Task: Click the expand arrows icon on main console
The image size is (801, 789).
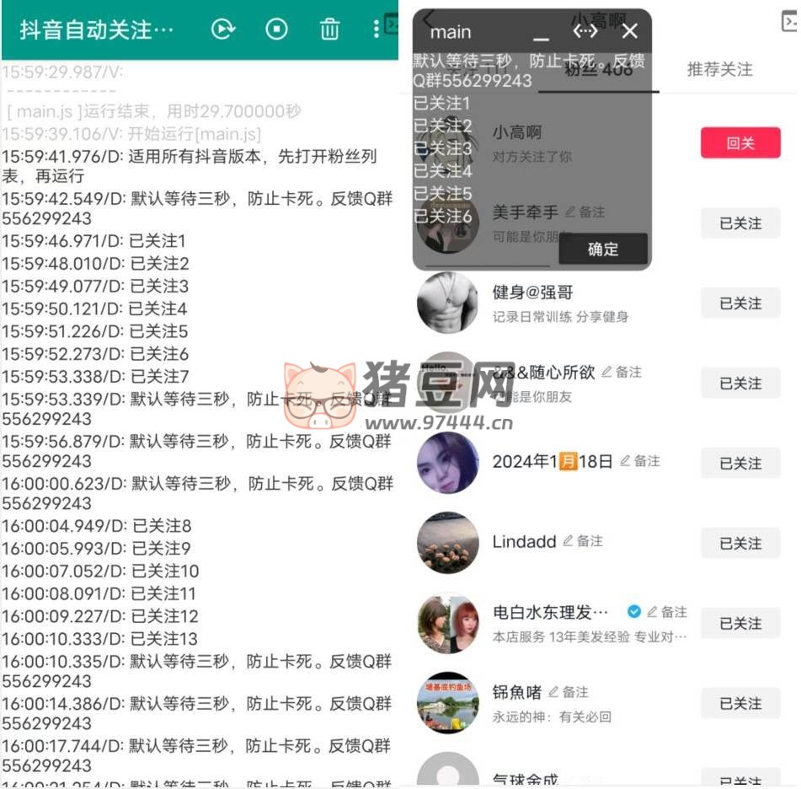Action: [x=585, y=32]
